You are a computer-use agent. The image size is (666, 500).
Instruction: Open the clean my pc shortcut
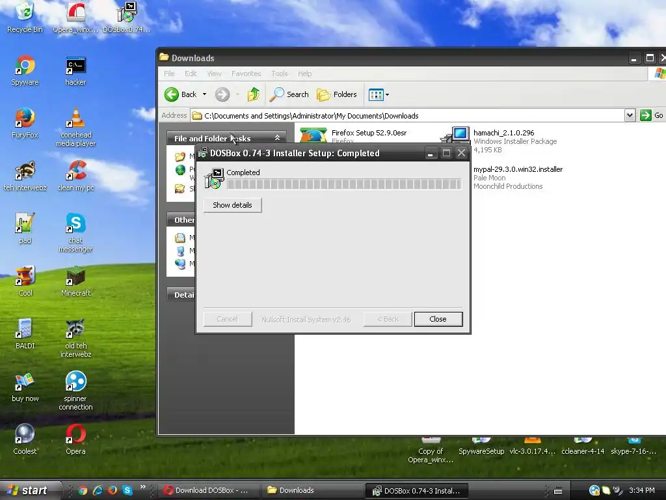75,176
